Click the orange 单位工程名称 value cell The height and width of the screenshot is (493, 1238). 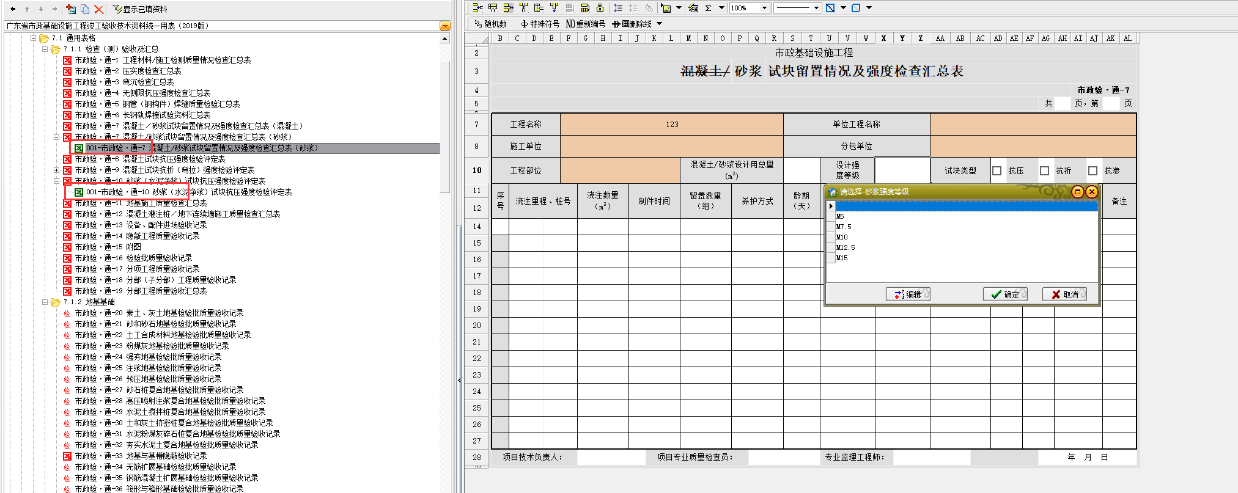click(x=1033, y=124)
